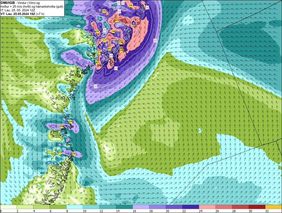Pick the yellow 37 max gust label
The height and width of the screenshot is (213, 282).
[x=105, y=40]
